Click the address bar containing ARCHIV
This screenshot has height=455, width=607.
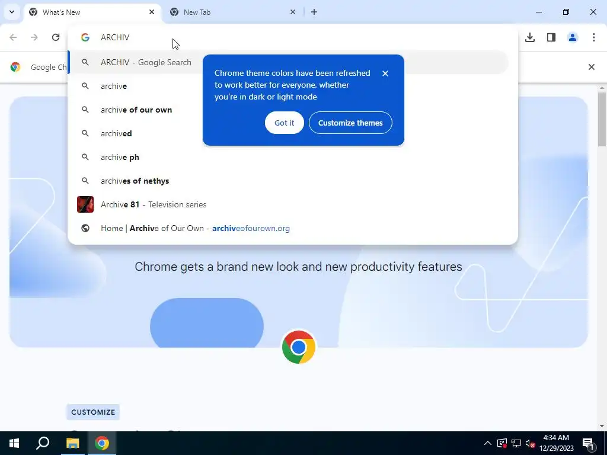click(293, 37)
